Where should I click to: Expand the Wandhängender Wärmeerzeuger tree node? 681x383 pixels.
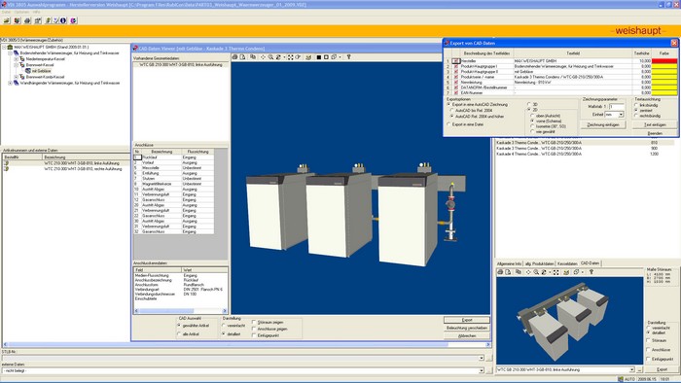[10, 83]
